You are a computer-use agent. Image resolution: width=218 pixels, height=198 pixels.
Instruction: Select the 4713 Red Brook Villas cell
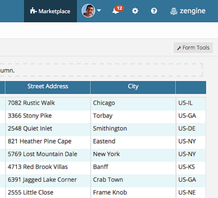point(48,168)
